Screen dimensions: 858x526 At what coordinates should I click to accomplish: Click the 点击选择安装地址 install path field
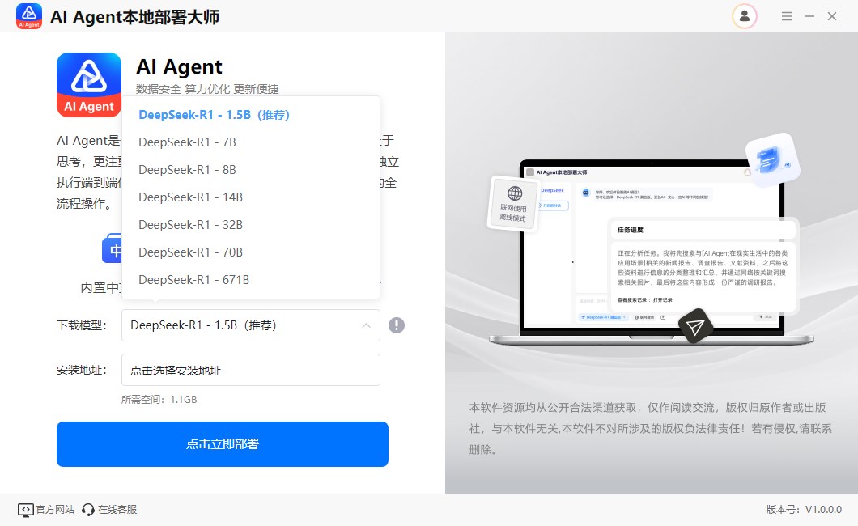[x=251, y=370]
